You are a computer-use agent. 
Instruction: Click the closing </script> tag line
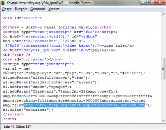[x=13, y=114]
